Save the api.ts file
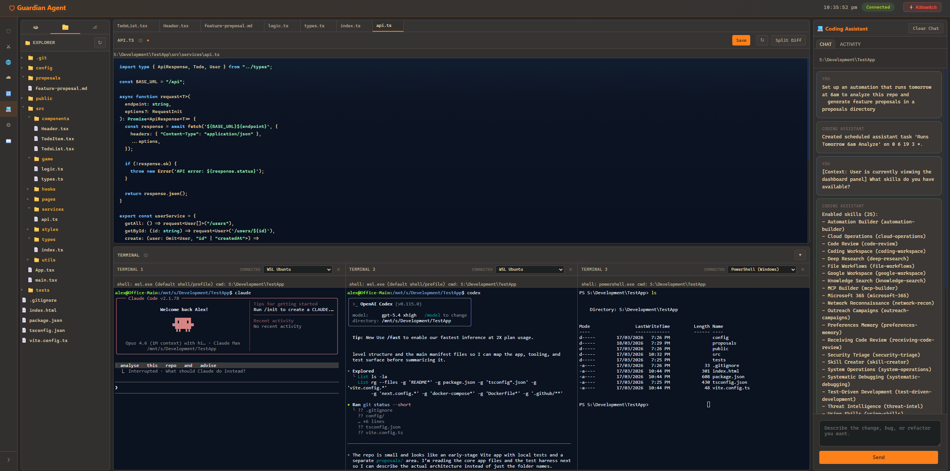Screen dimensions: 950x471 [741, 40]
